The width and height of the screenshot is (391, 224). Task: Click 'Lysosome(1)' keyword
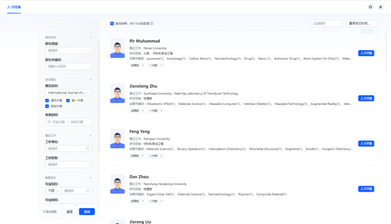pos(155,59)
